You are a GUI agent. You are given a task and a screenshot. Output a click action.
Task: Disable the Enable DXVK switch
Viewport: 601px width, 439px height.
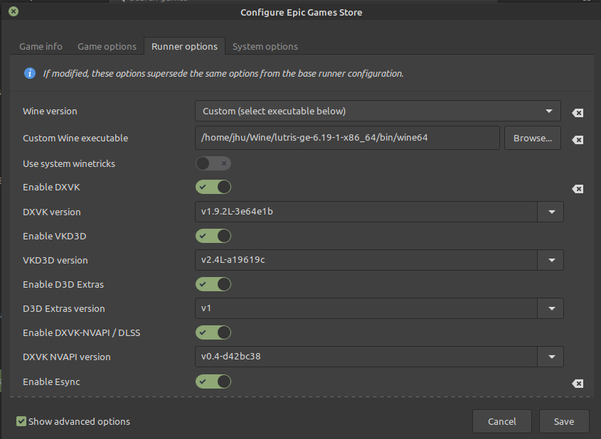pyautogui.click(x=213, y=187)
